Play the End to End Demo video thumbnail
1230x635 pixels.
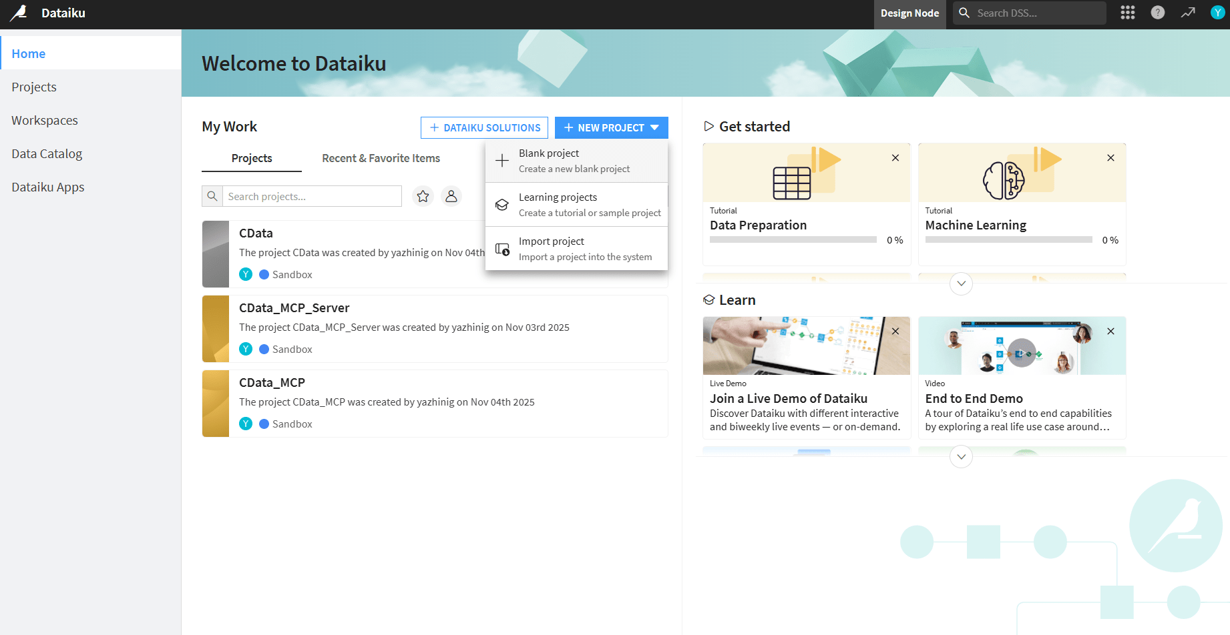click(x=1021, y=352)
